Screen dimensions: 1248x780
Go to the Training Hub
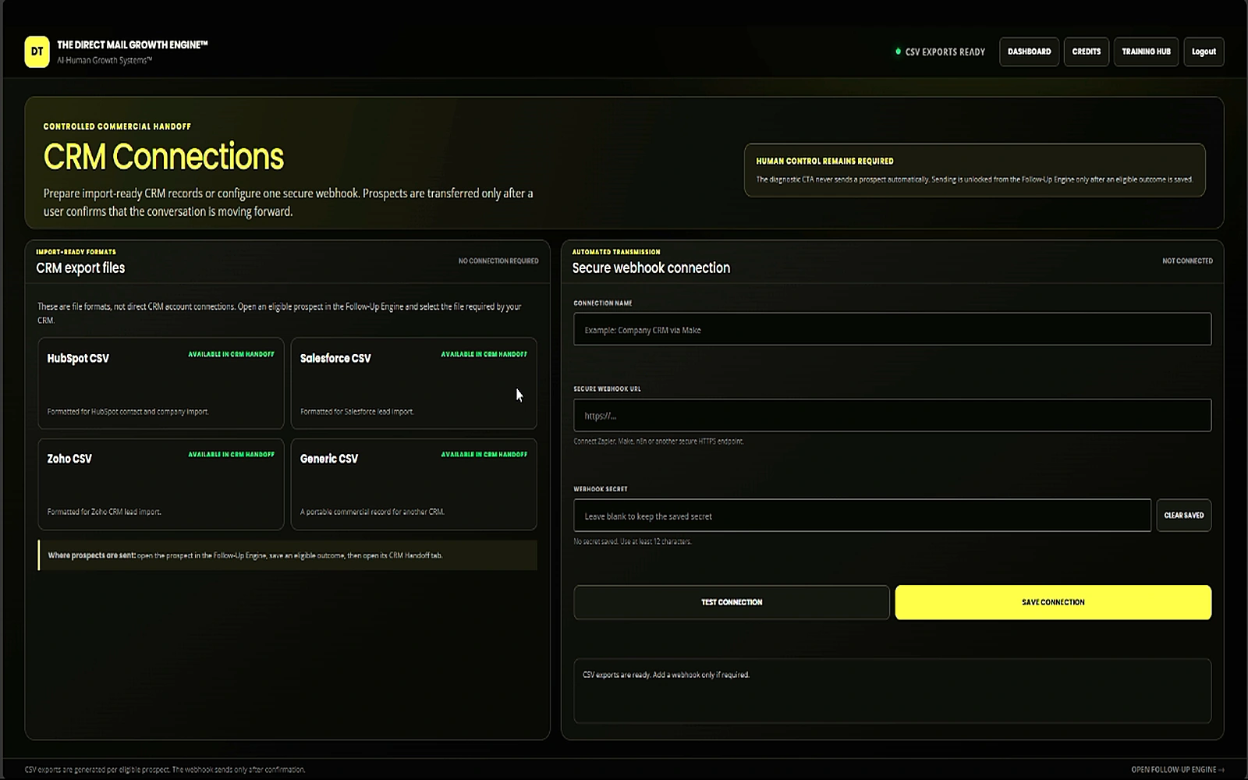[1146, 51]
